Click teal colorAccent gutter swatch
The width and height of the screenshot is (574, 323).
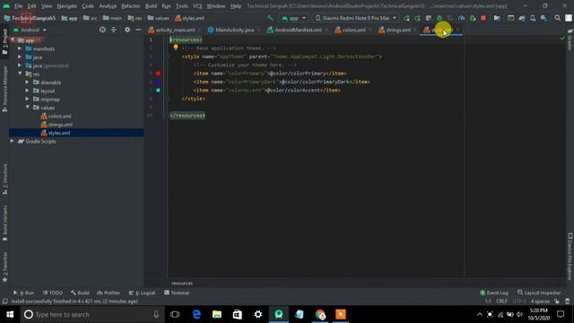(x=158, y=90)
